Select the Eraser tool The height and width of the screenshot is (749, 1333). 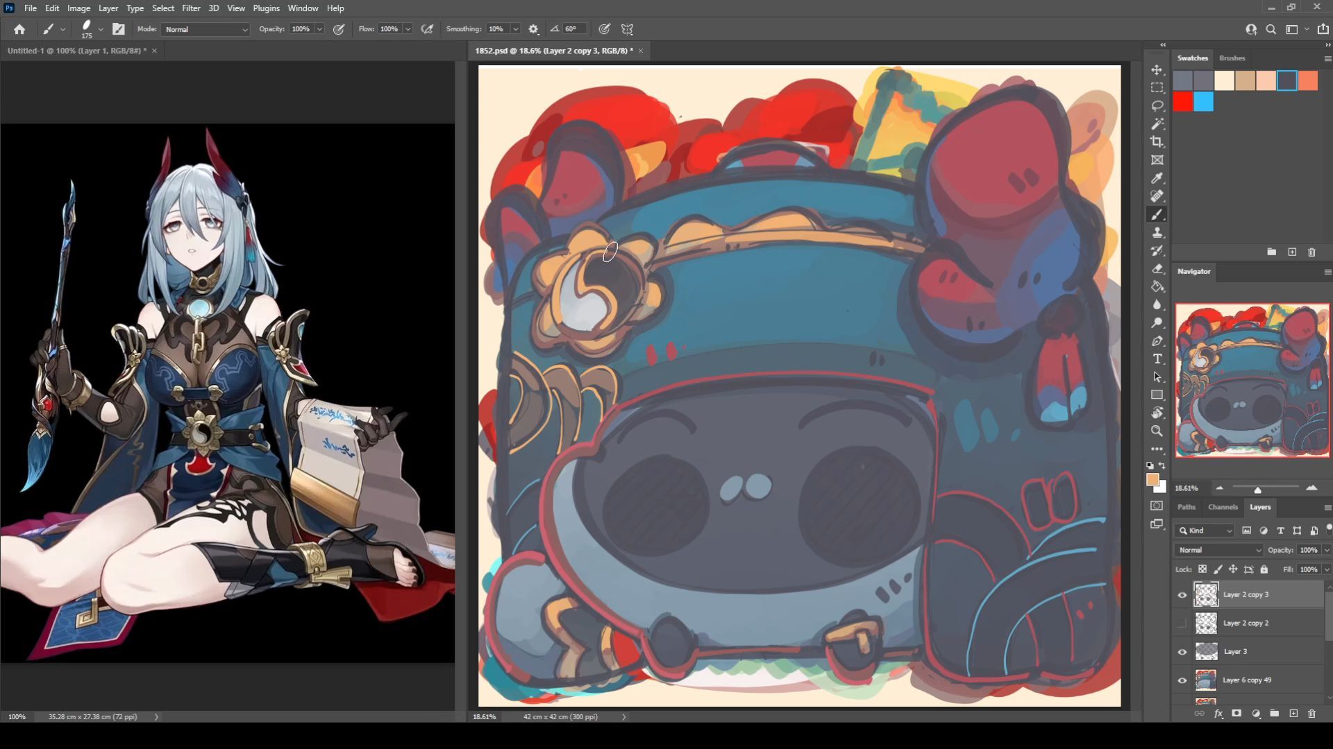coord(1157,268)
